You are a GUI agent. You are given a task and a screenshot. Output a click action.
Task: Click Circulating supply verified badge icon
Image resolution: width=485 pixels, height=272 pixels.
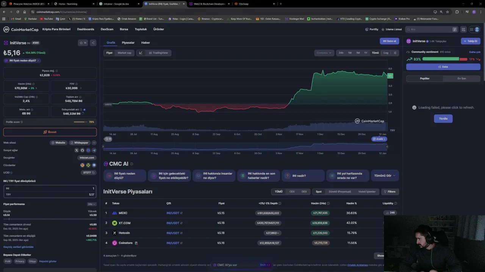pos(84,110)
